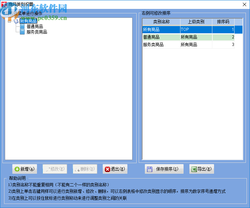Click the 导出(E) export button
The width and height of the screenshot is (250, 208).
pyautogui.click(x=201, y=169)
